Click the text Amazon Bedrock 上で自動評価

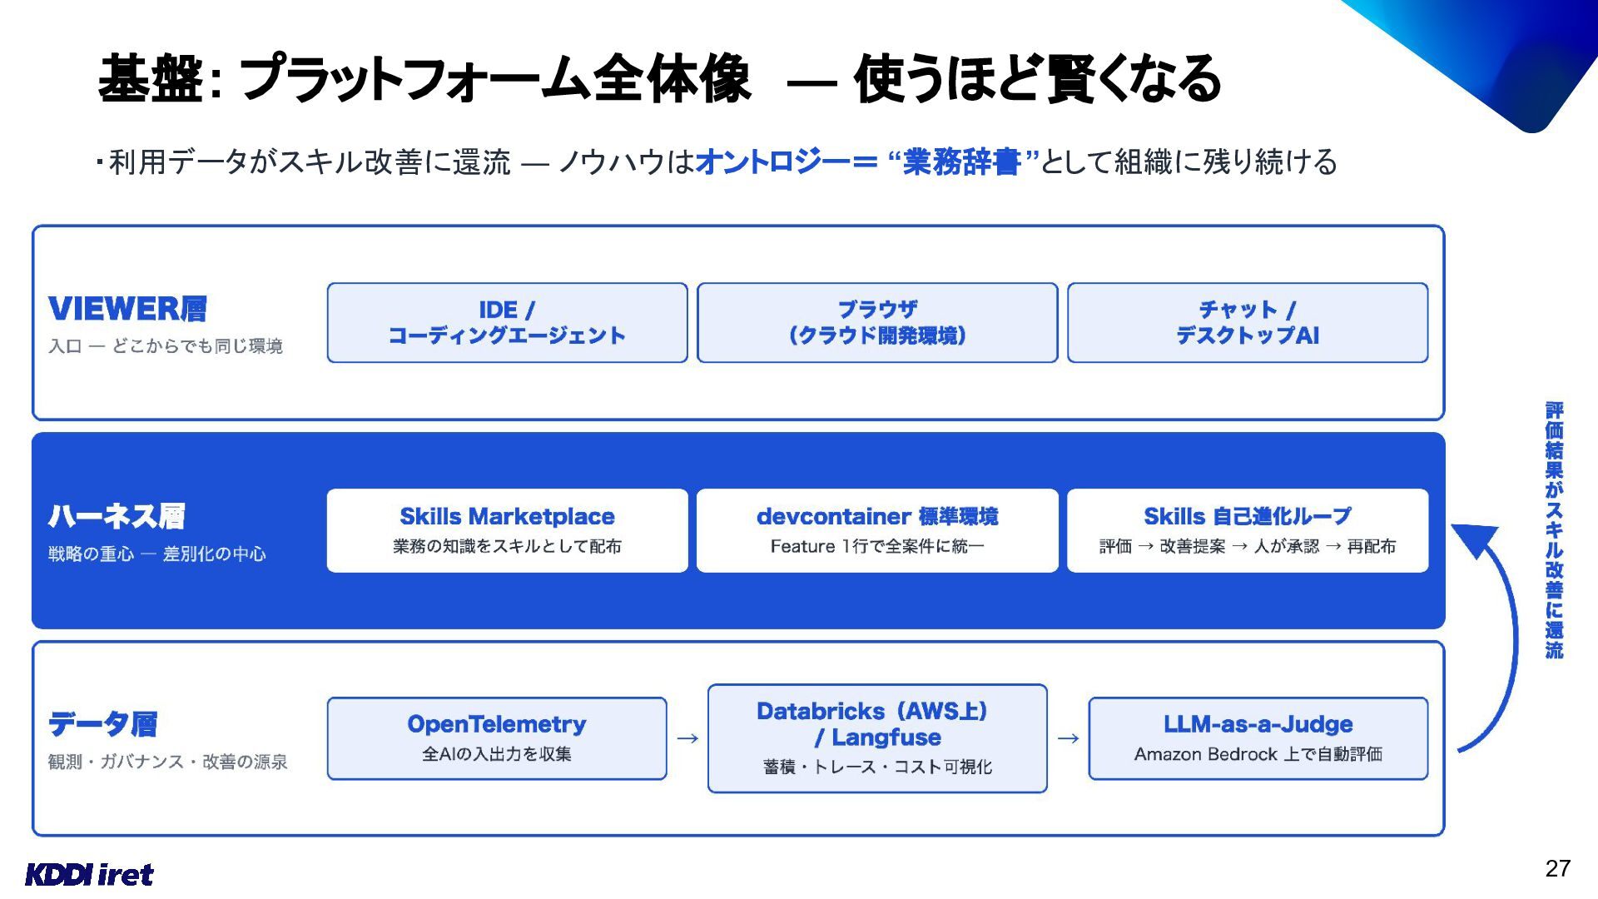coord(1258,754)
